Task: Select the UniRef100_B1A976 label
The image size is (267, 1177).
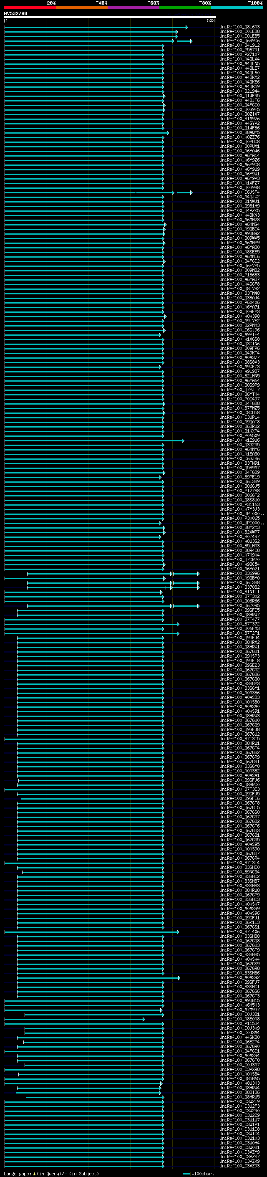Action: click(x=239, y=119)
